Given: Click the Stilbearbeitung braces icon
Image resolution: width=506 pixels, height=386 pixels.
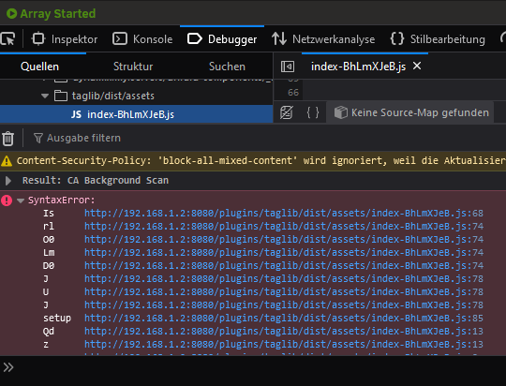Looking at the screenshot, I should tap(397, 38).
